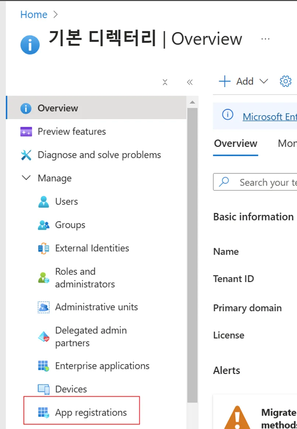Screen dimensions: 297x429
Task: Open the settings gear in toolbar
Action: tap(285, 81)
